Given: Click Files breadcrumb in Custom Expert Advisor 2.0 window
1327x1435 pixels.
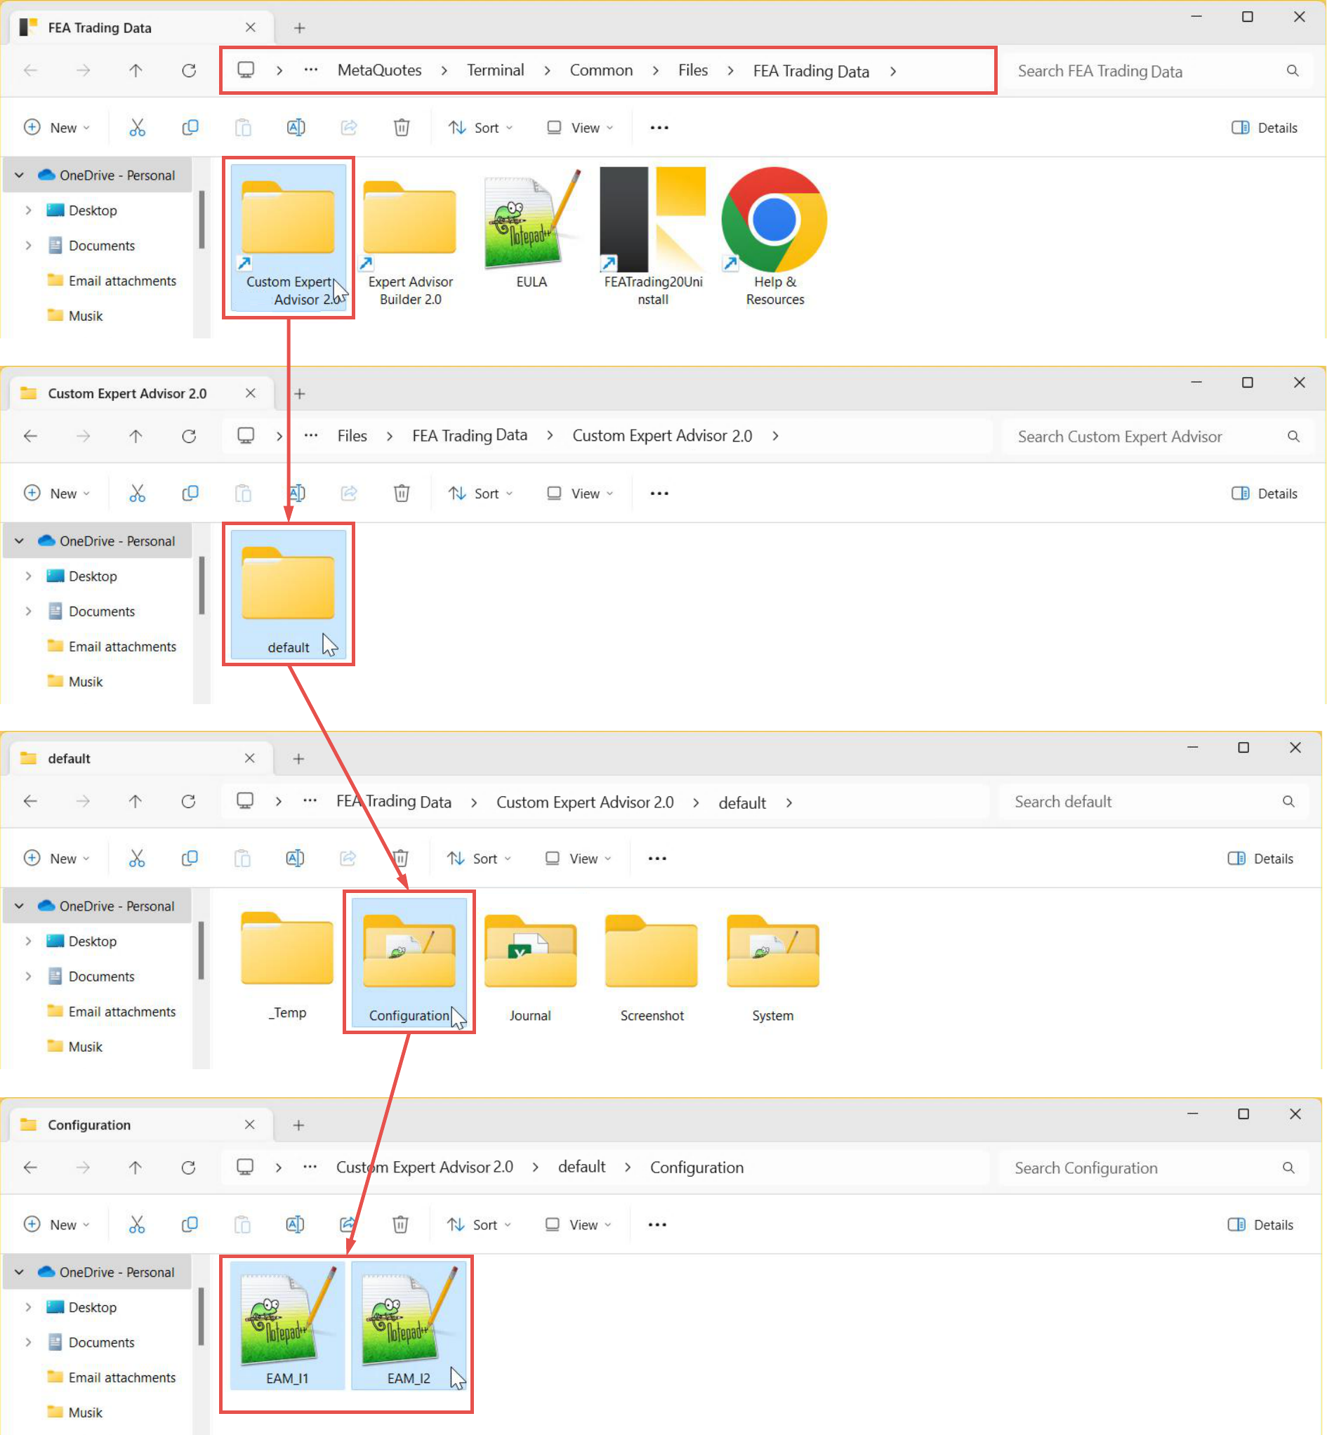Looking at the screenshot, I should click(352, 436).
